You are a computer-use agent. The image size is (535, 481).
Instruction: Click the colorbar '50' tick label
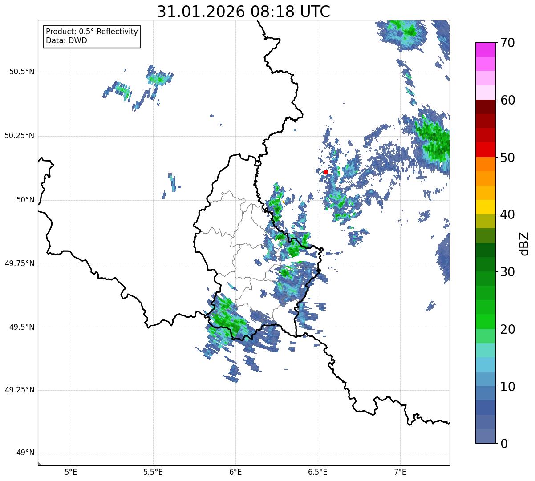click(507, 158)
